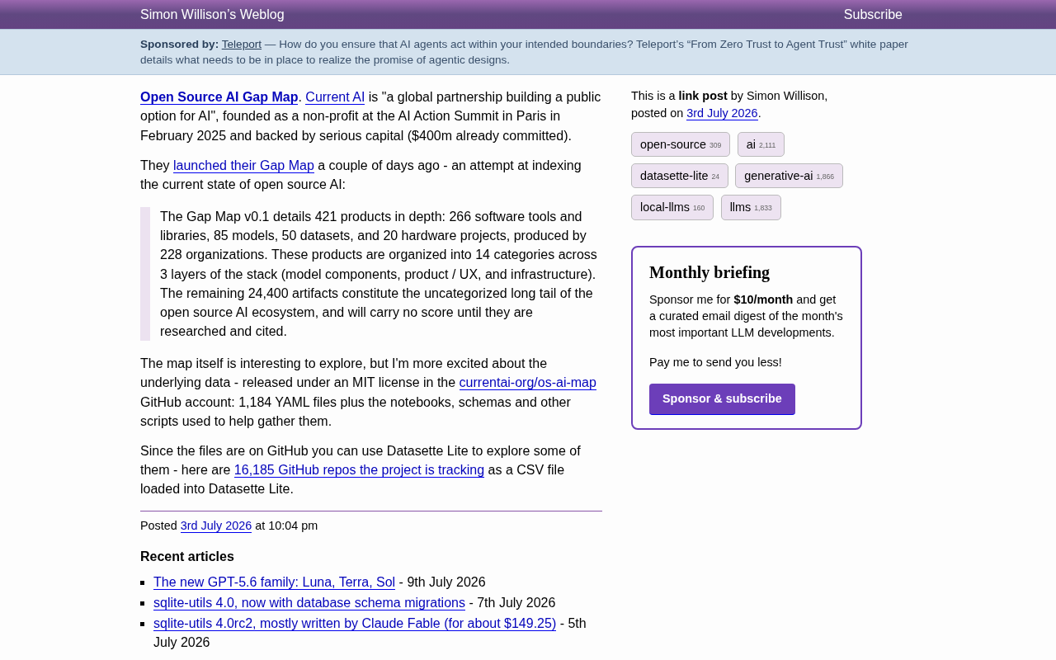Click the Sponsor & subscribe button

pyautogui.click(x=722, y=399)
